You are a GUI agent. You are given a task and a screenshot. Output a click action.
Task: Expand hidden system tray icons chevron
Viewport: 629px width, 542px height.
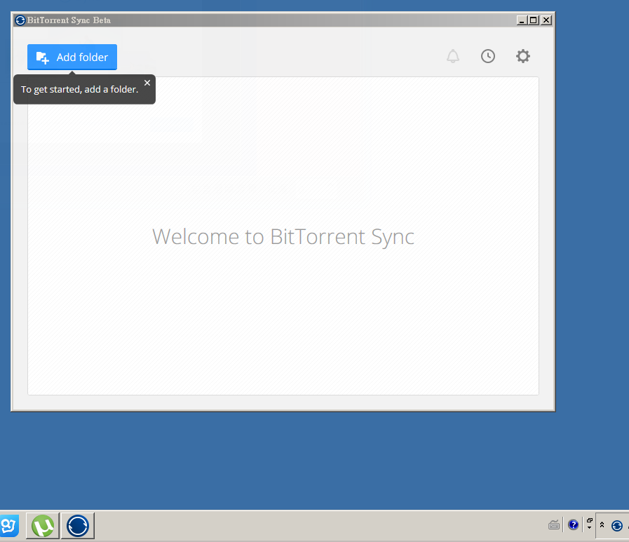coord(602,525)
